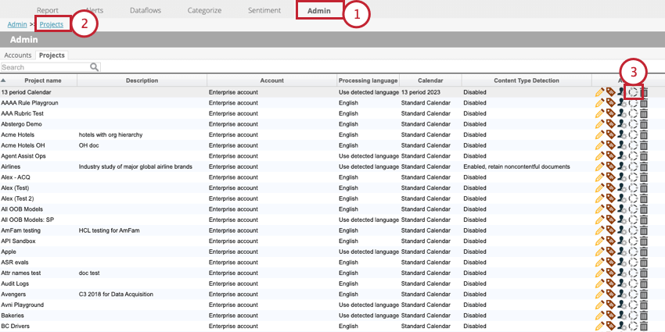The width and height of the screenshot is (665, 332).
Task: Click the tag icon for Apple project
Action: pos(610,252)
